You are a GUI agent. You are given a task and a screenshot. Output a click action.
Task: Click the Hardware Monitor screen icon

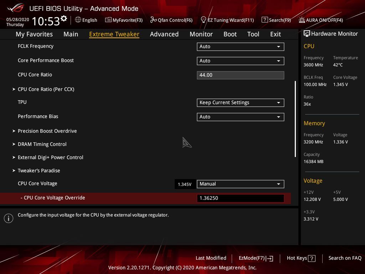click(x=307, y=34)
